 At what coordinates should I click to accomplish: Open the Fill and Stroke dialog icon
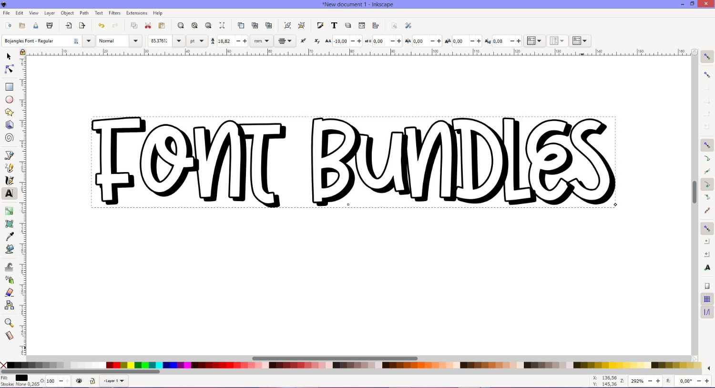pyautogui.click(x=320, y=26)
